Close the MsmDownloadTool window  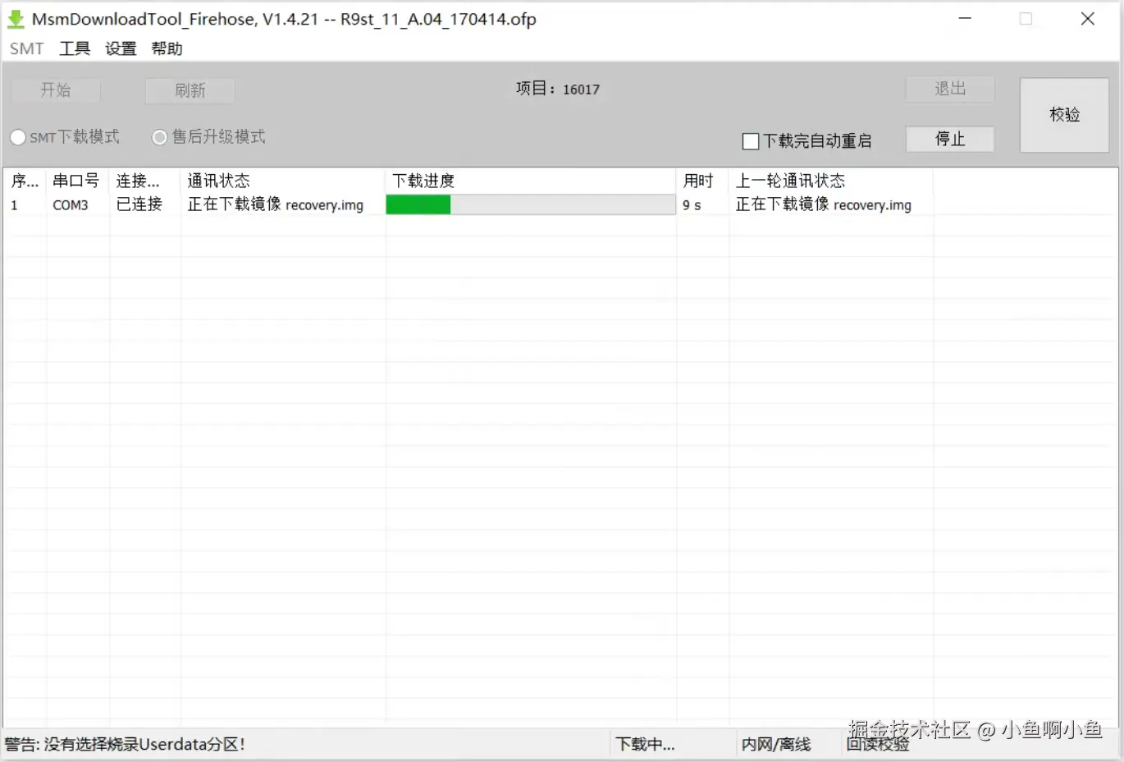click(1088, 19)
